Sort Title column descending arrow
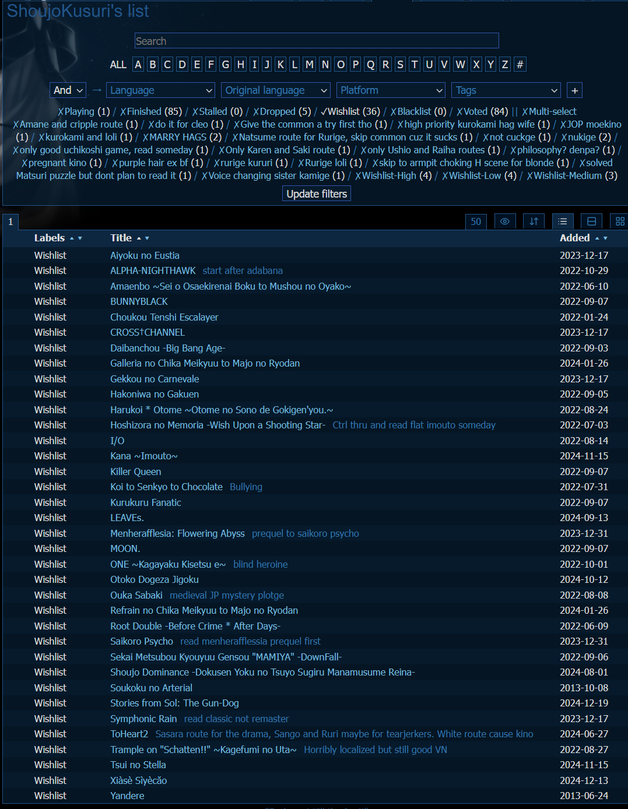Image resolution: width=628 pixels, height=809 pixels. (147, 238)
